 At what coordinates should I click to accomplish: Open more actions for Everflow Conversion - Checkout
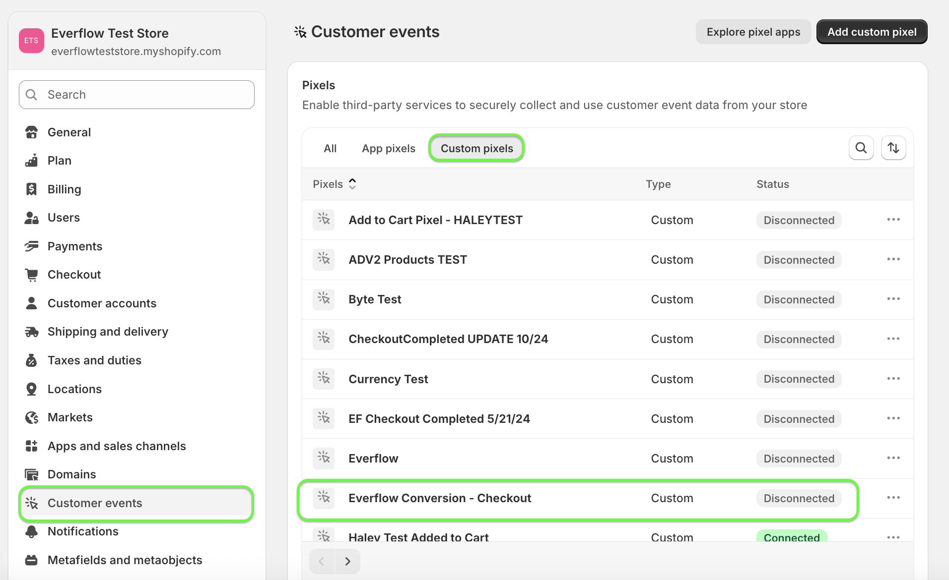[893, 498]
